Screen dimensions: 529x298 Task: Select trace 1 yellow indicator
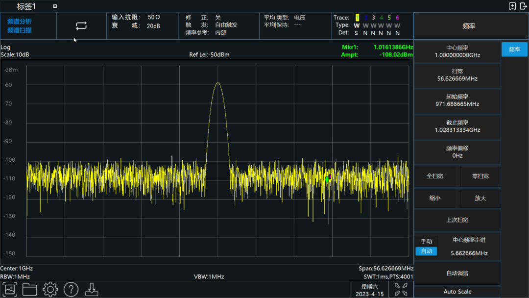[357, 18]
